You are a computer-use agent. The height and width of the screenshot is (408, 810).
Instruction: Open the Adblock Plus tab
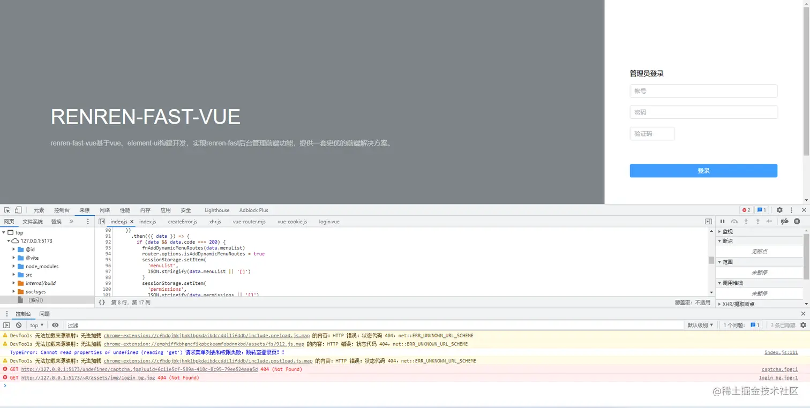click(254, 210)
